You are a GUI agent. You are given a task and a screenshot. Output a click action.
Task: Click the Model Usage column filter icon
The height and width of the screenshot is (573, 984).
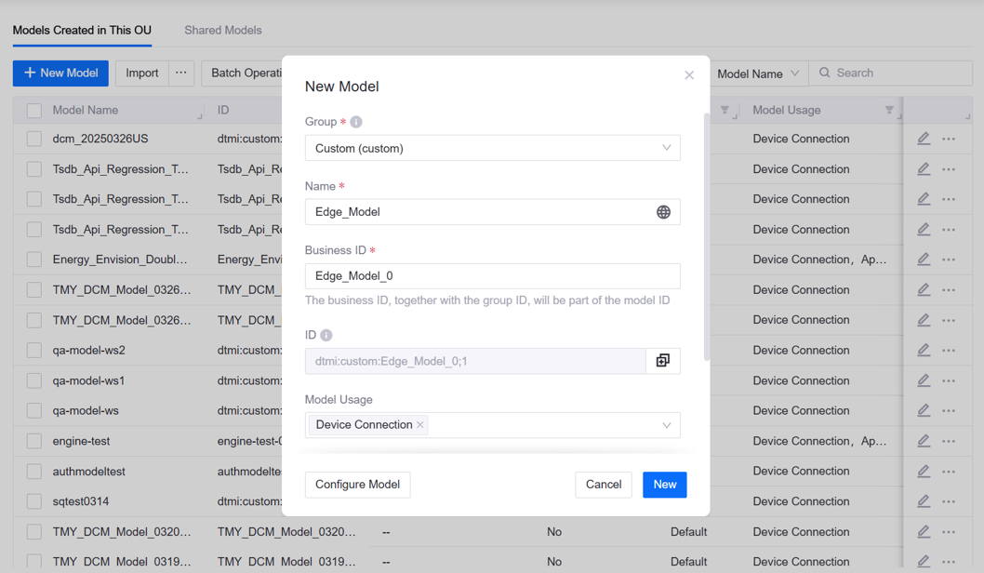coord(889,110)
